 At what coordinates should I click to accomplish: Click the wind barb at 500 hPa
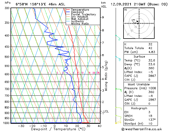click(x=118, y=58)
